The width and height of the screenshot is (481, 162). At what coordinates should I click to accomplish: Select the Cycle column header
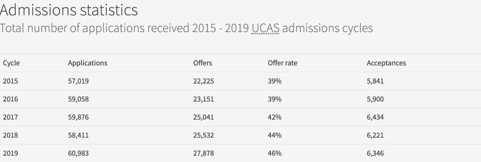tap(11, 63)
